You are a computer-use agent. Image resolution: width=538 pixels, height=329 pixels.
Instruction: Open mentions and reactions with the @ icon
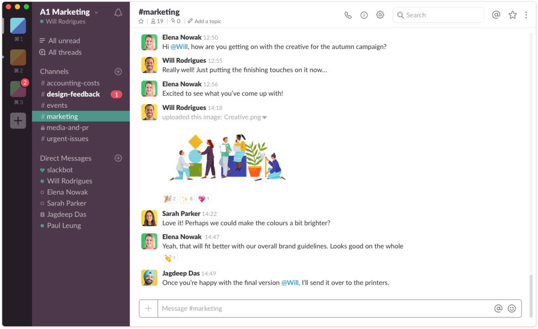pos(496,15)
